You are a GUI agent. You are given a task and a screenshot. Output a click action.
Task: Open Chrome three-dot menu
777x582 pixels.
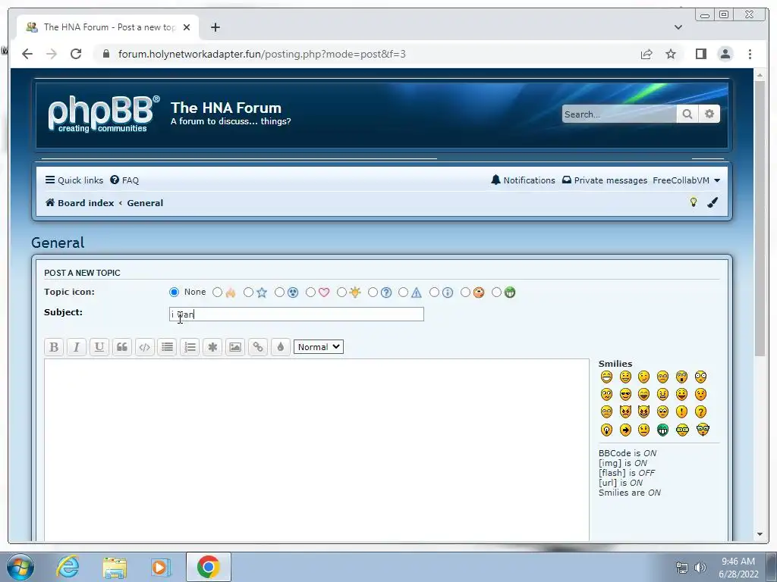pos(750,54)
